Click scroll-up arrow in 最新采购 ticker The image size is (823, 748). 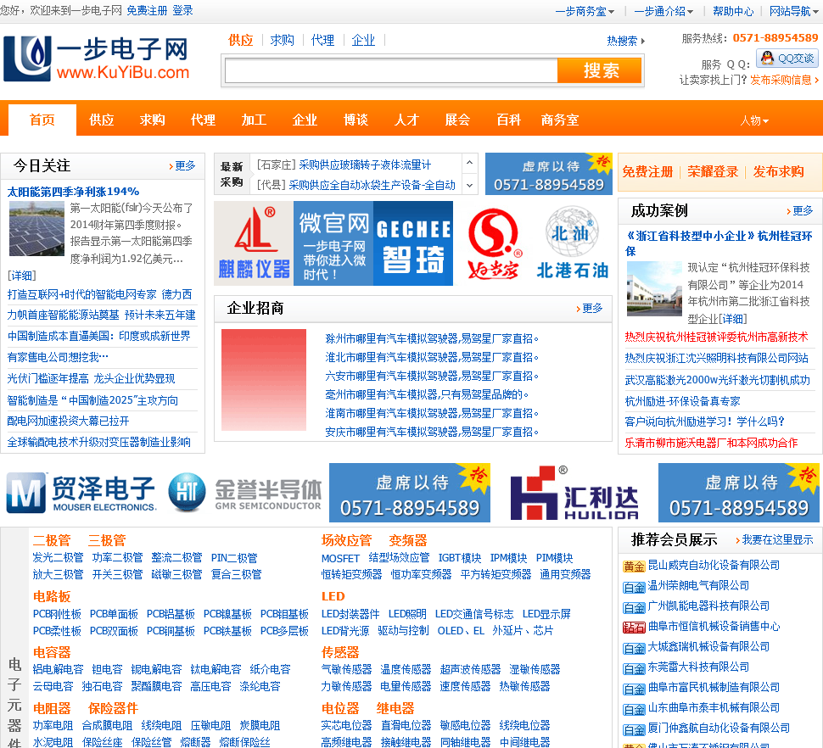pos(470,163)
